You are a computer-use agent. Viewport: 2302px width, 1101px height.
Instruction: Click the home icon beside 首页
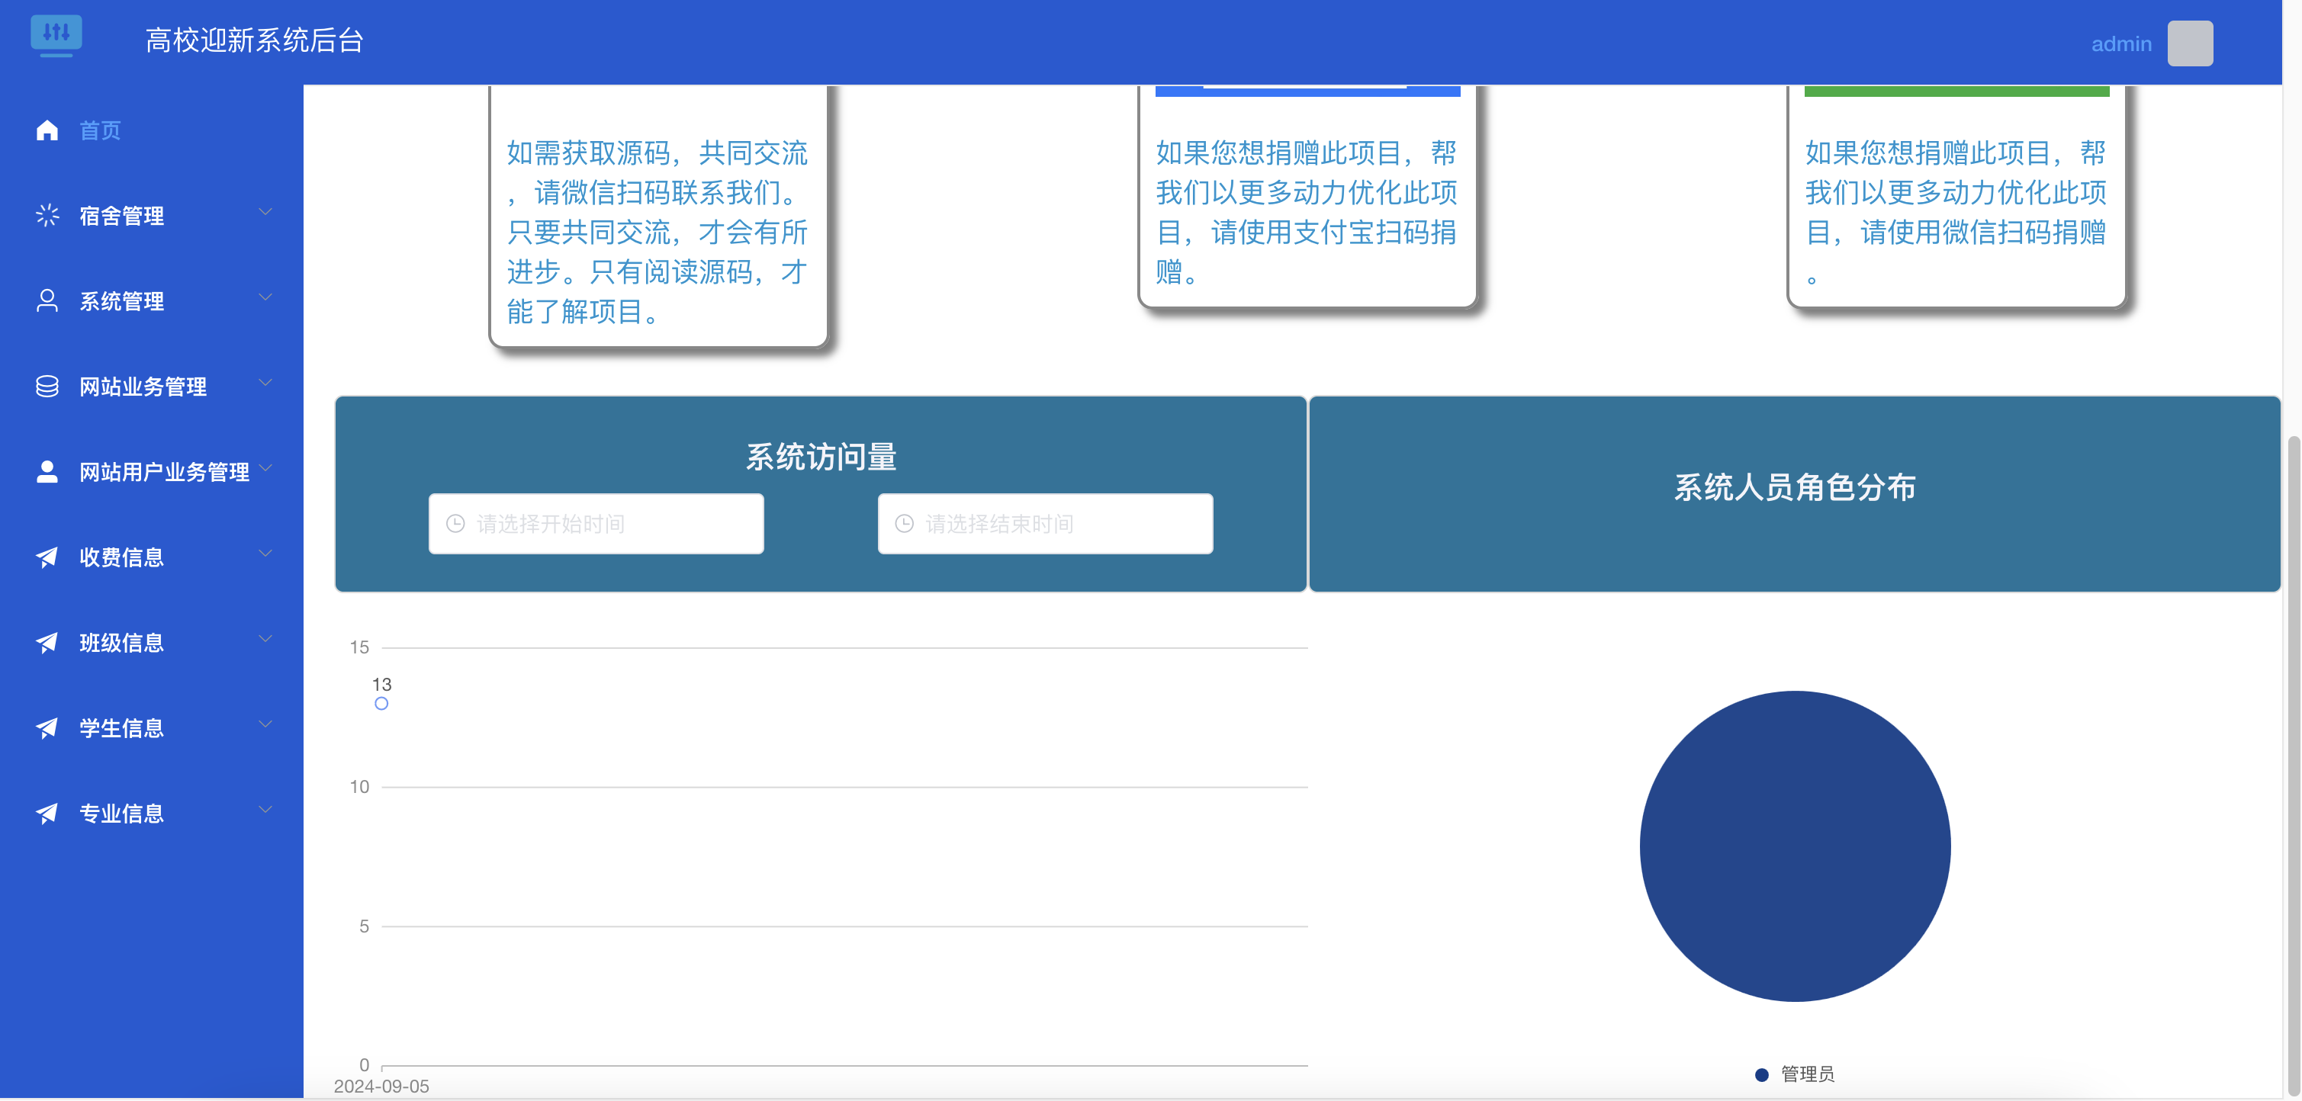click(47, 130)
